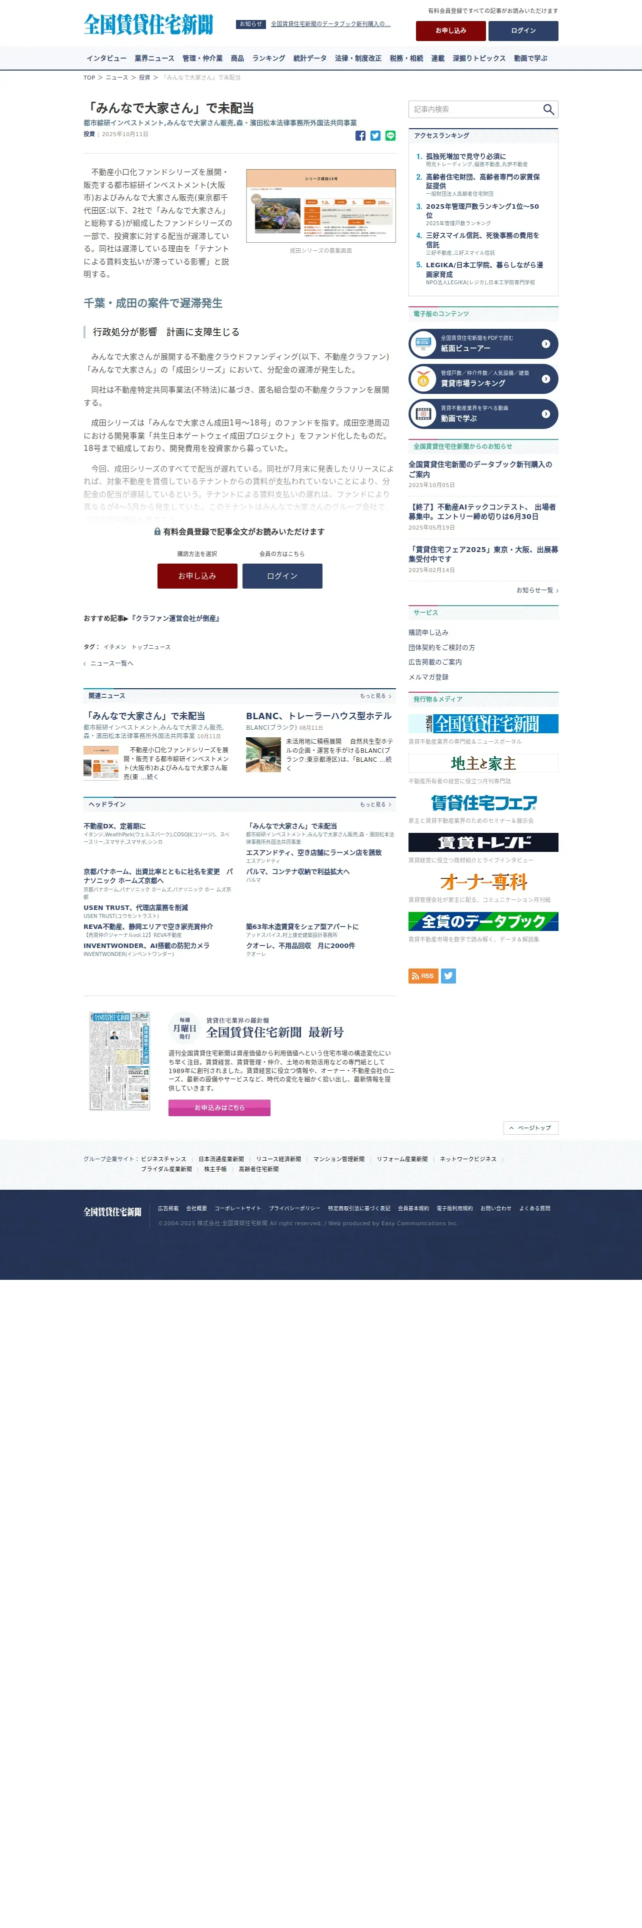Screen dimensions: 642x1928
Task: Open 動画で学ぶ nav menu item
Action: 530,59
